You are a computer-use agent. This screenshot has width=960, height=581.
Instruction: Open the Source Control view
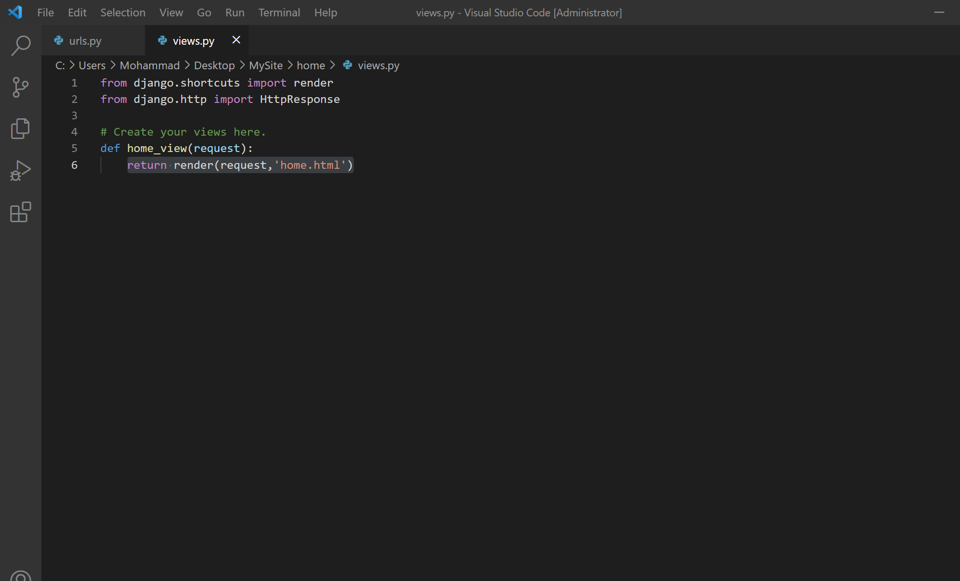pos(21,88)
